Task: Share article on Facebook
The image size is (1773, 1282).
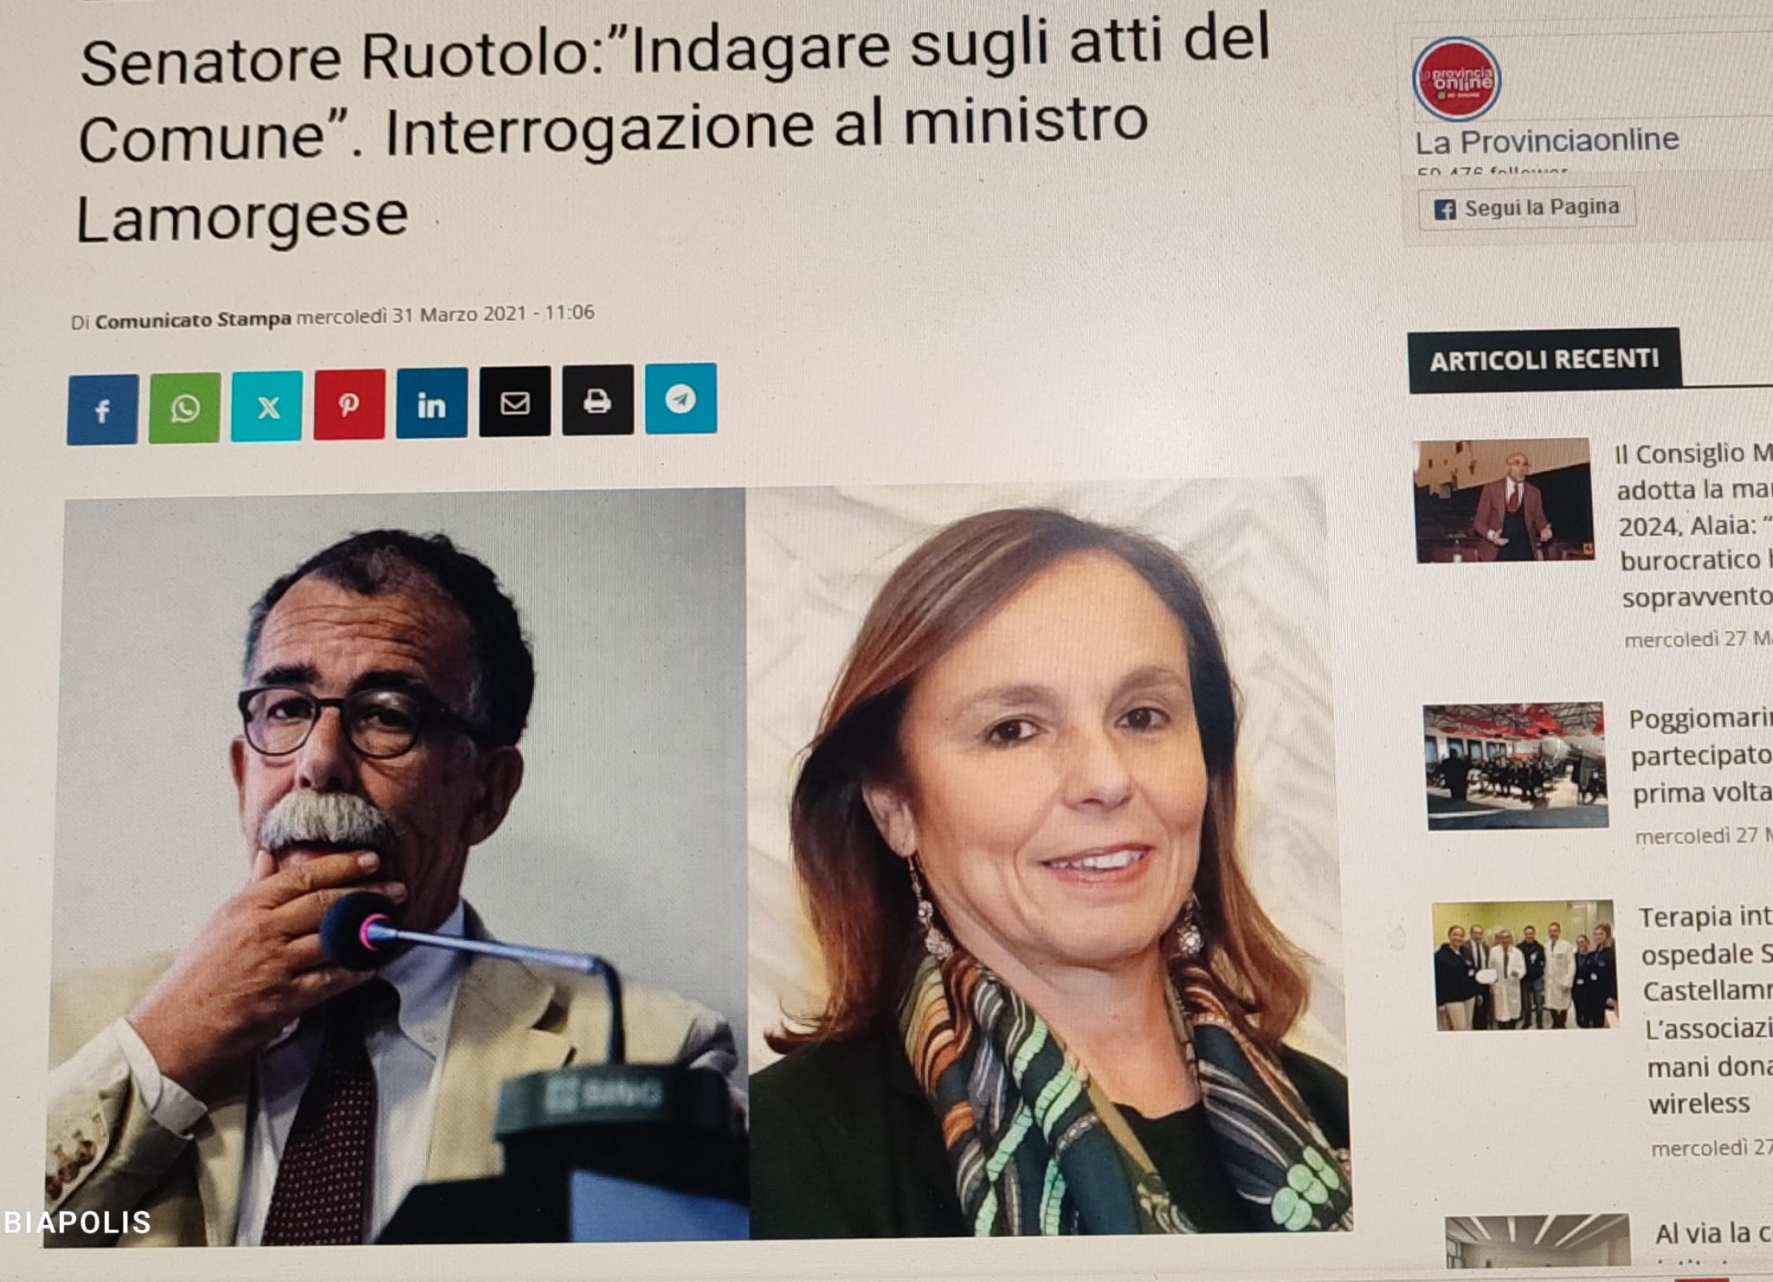Action: click(102, 409)
